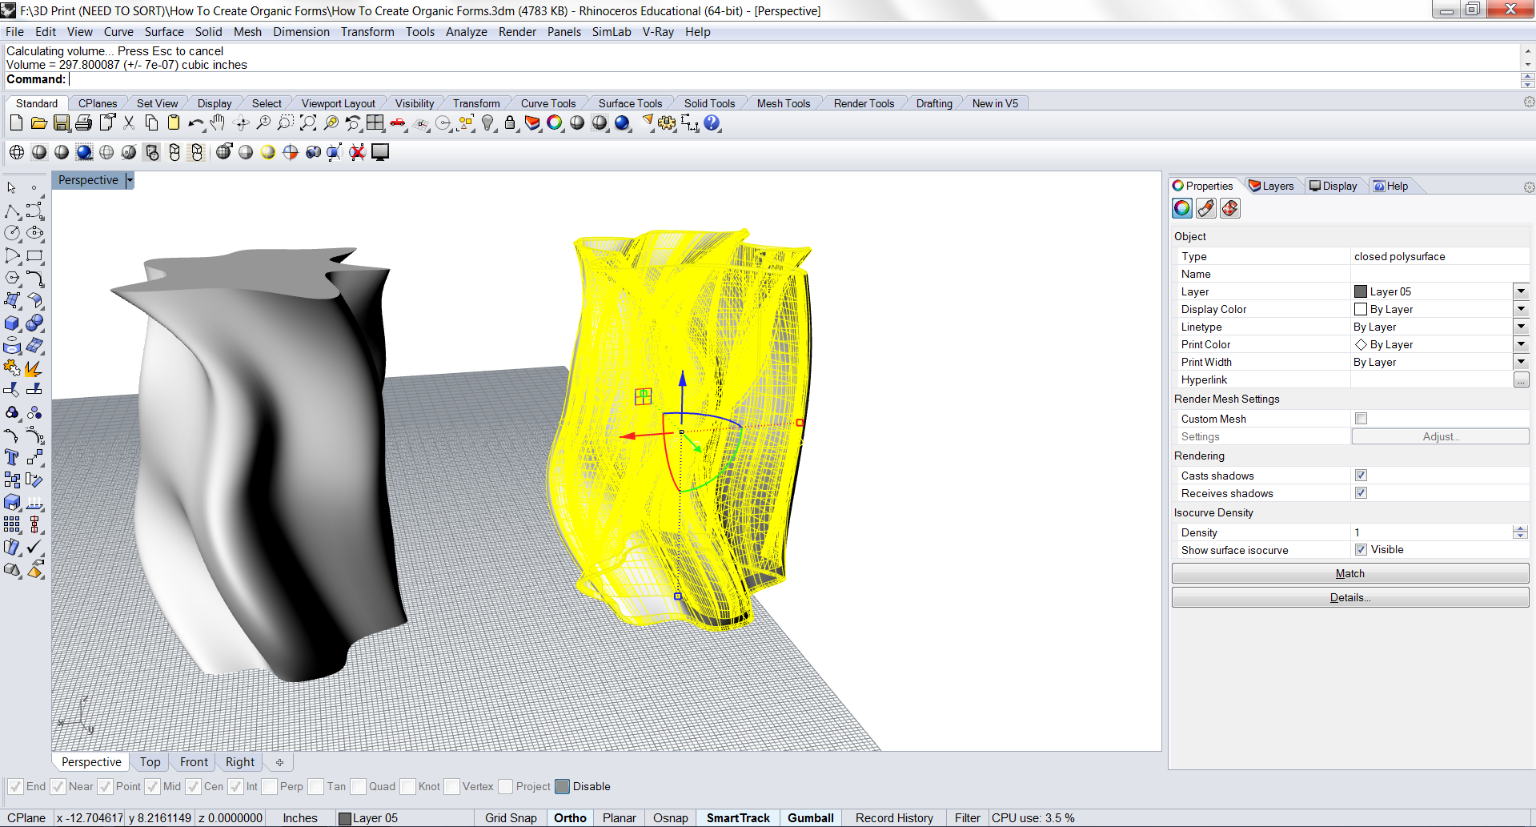Image resolution: width=1536 pixels, height=827 pixels.
Task: Select the Pan view tool
Action: coord(217,123)
